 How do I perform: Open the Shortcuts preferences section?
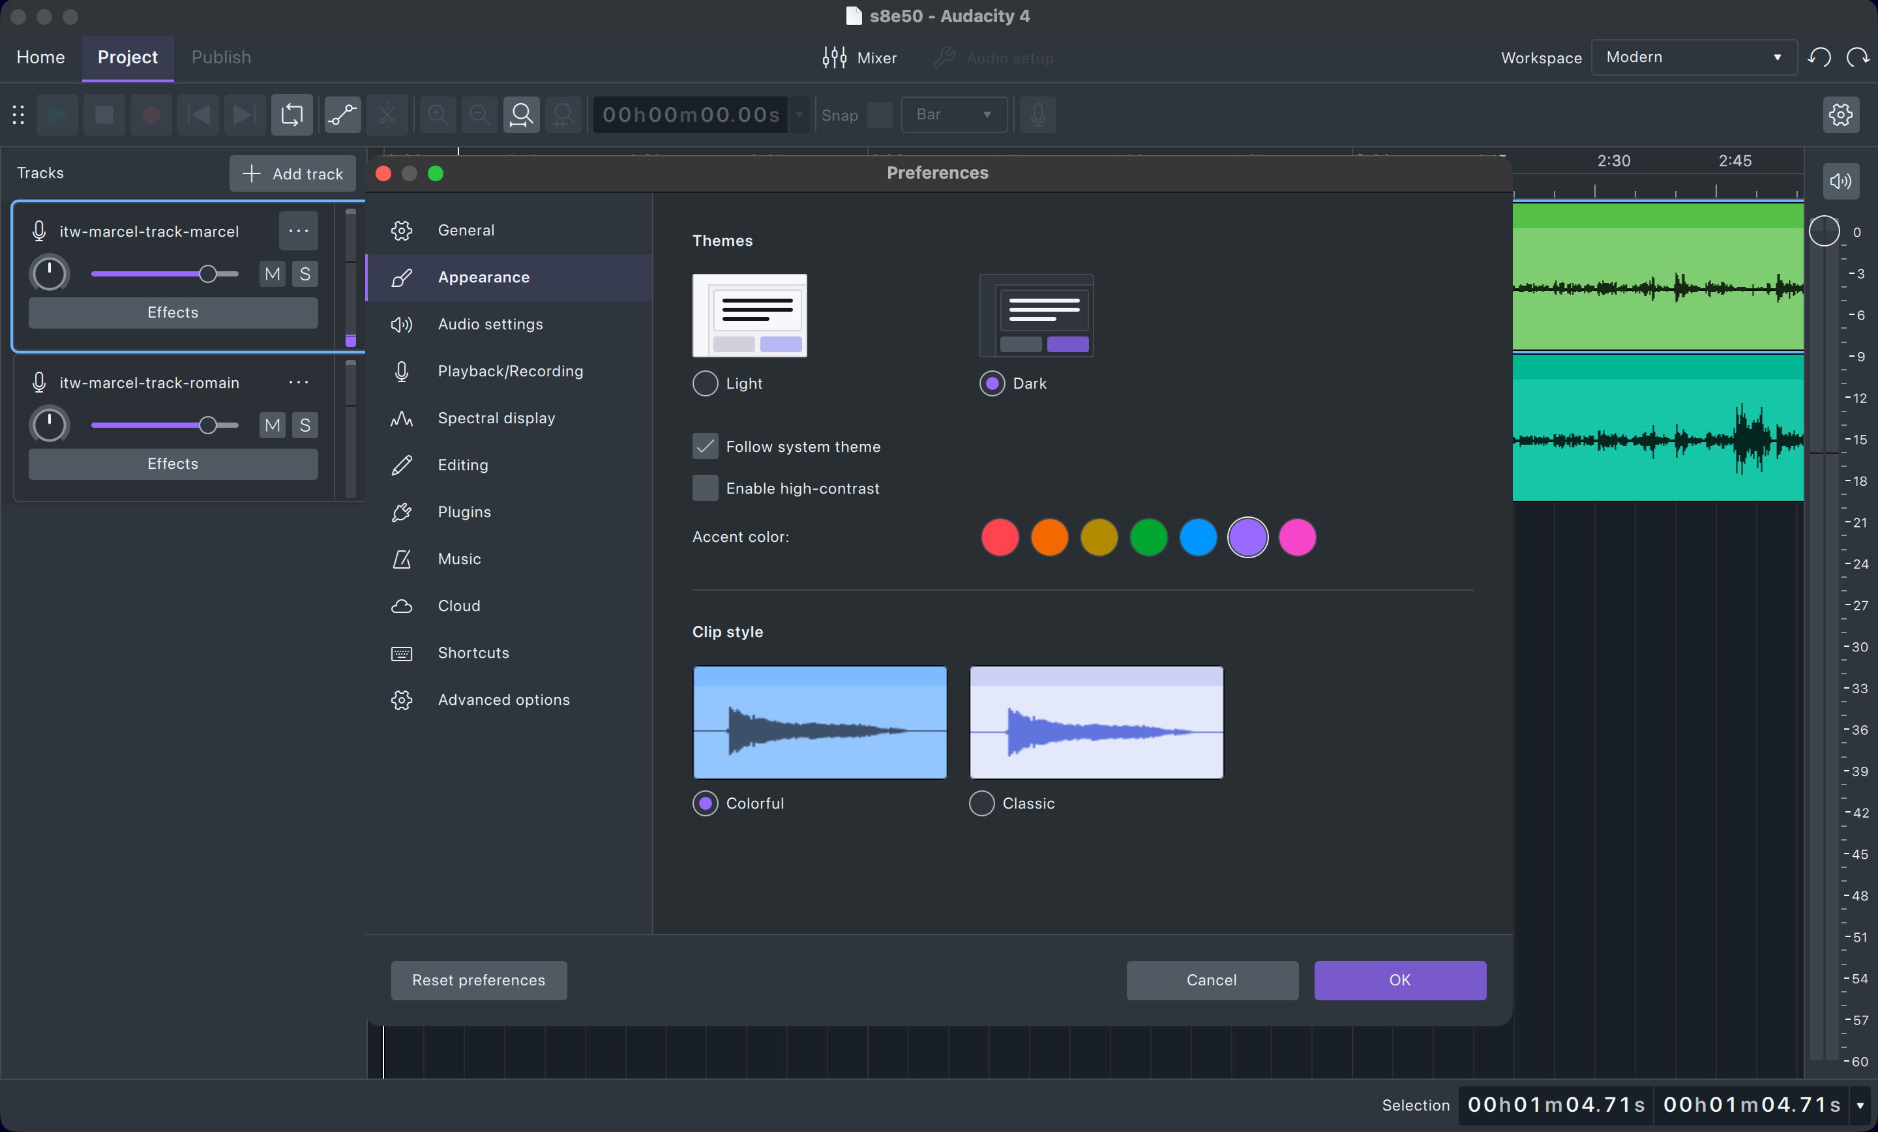pos(473,653)
